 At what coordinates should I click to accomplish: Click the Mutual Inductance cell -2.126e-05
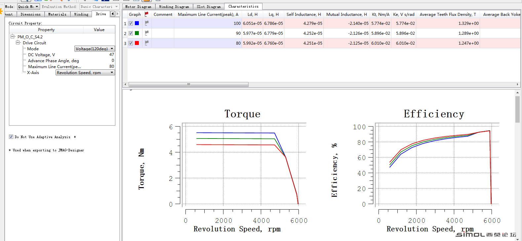point(346,33)
